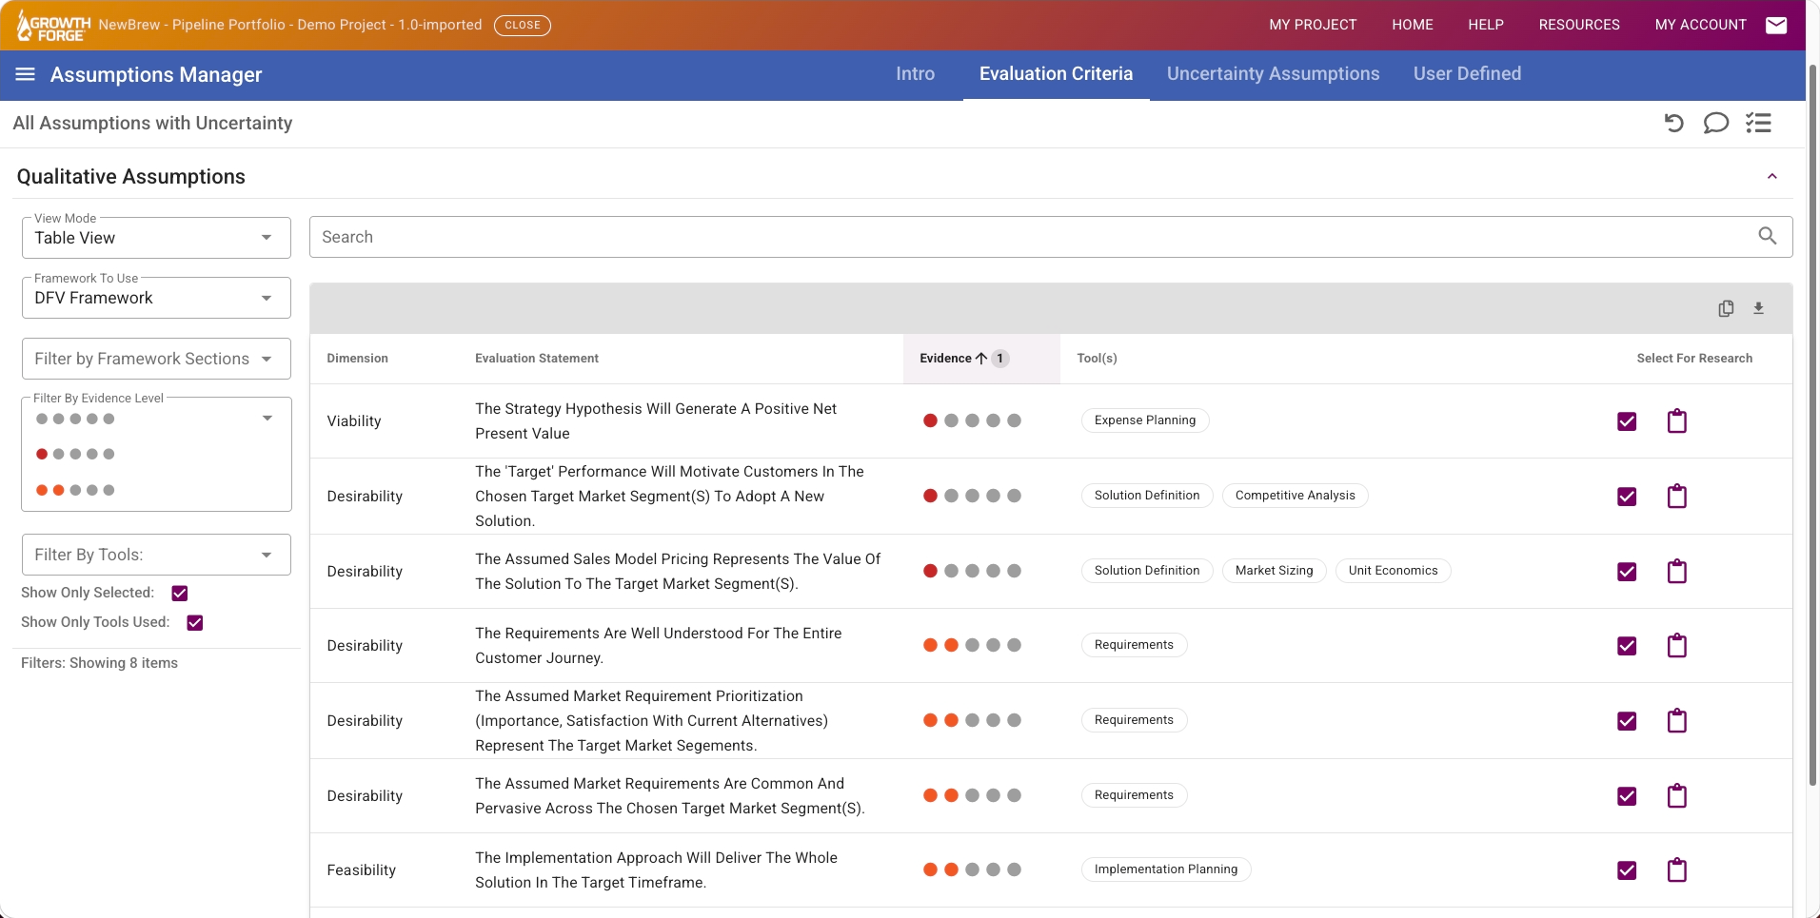The height and width of the screenshot is (918, 1820).
Task: Go to HOME in top navigation
Action: [x=1412, y=25]
